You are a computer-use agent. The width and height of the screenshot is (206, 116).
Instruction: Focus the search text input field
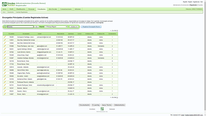[x=20, y=27]
